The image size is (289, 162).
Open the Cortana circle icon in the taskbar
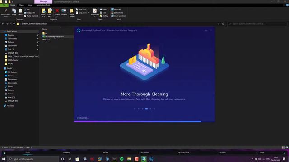[x=62, y=159]
